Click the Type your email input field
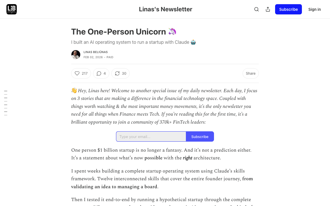The image size is (330, 206). (x=151, y=136)
